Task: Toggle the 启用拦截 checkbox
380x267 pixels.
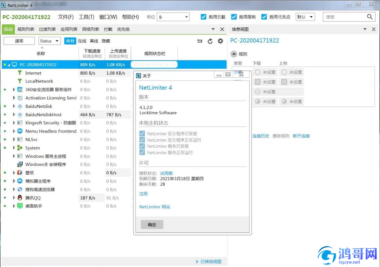Action: click(204, 17)
